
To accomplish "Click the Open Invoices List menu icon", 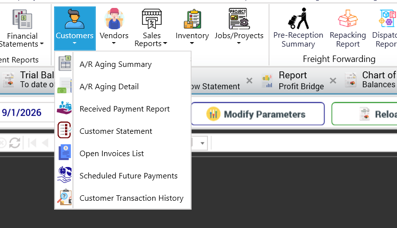I will pos(65,152).
